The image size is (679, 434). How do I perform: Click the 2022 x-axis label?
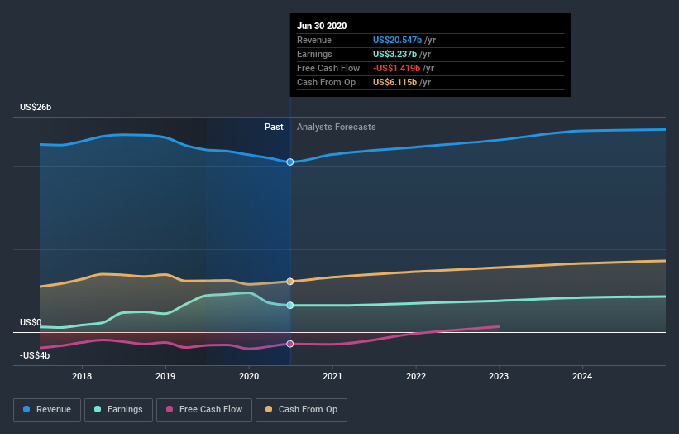[416, 376]
